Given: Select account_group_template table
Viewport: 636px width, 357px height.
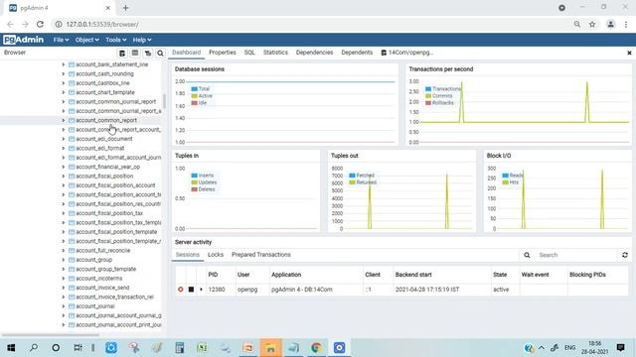Looking at the screenshot, I should (x=106, y=269).
